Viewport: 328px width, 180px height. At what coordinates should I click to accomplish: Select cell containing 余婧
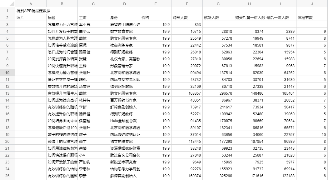93,148
